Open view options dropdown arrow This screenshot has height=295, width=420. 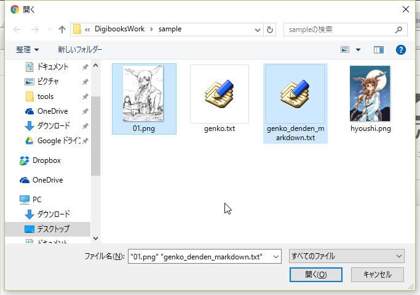pos(358,50)
